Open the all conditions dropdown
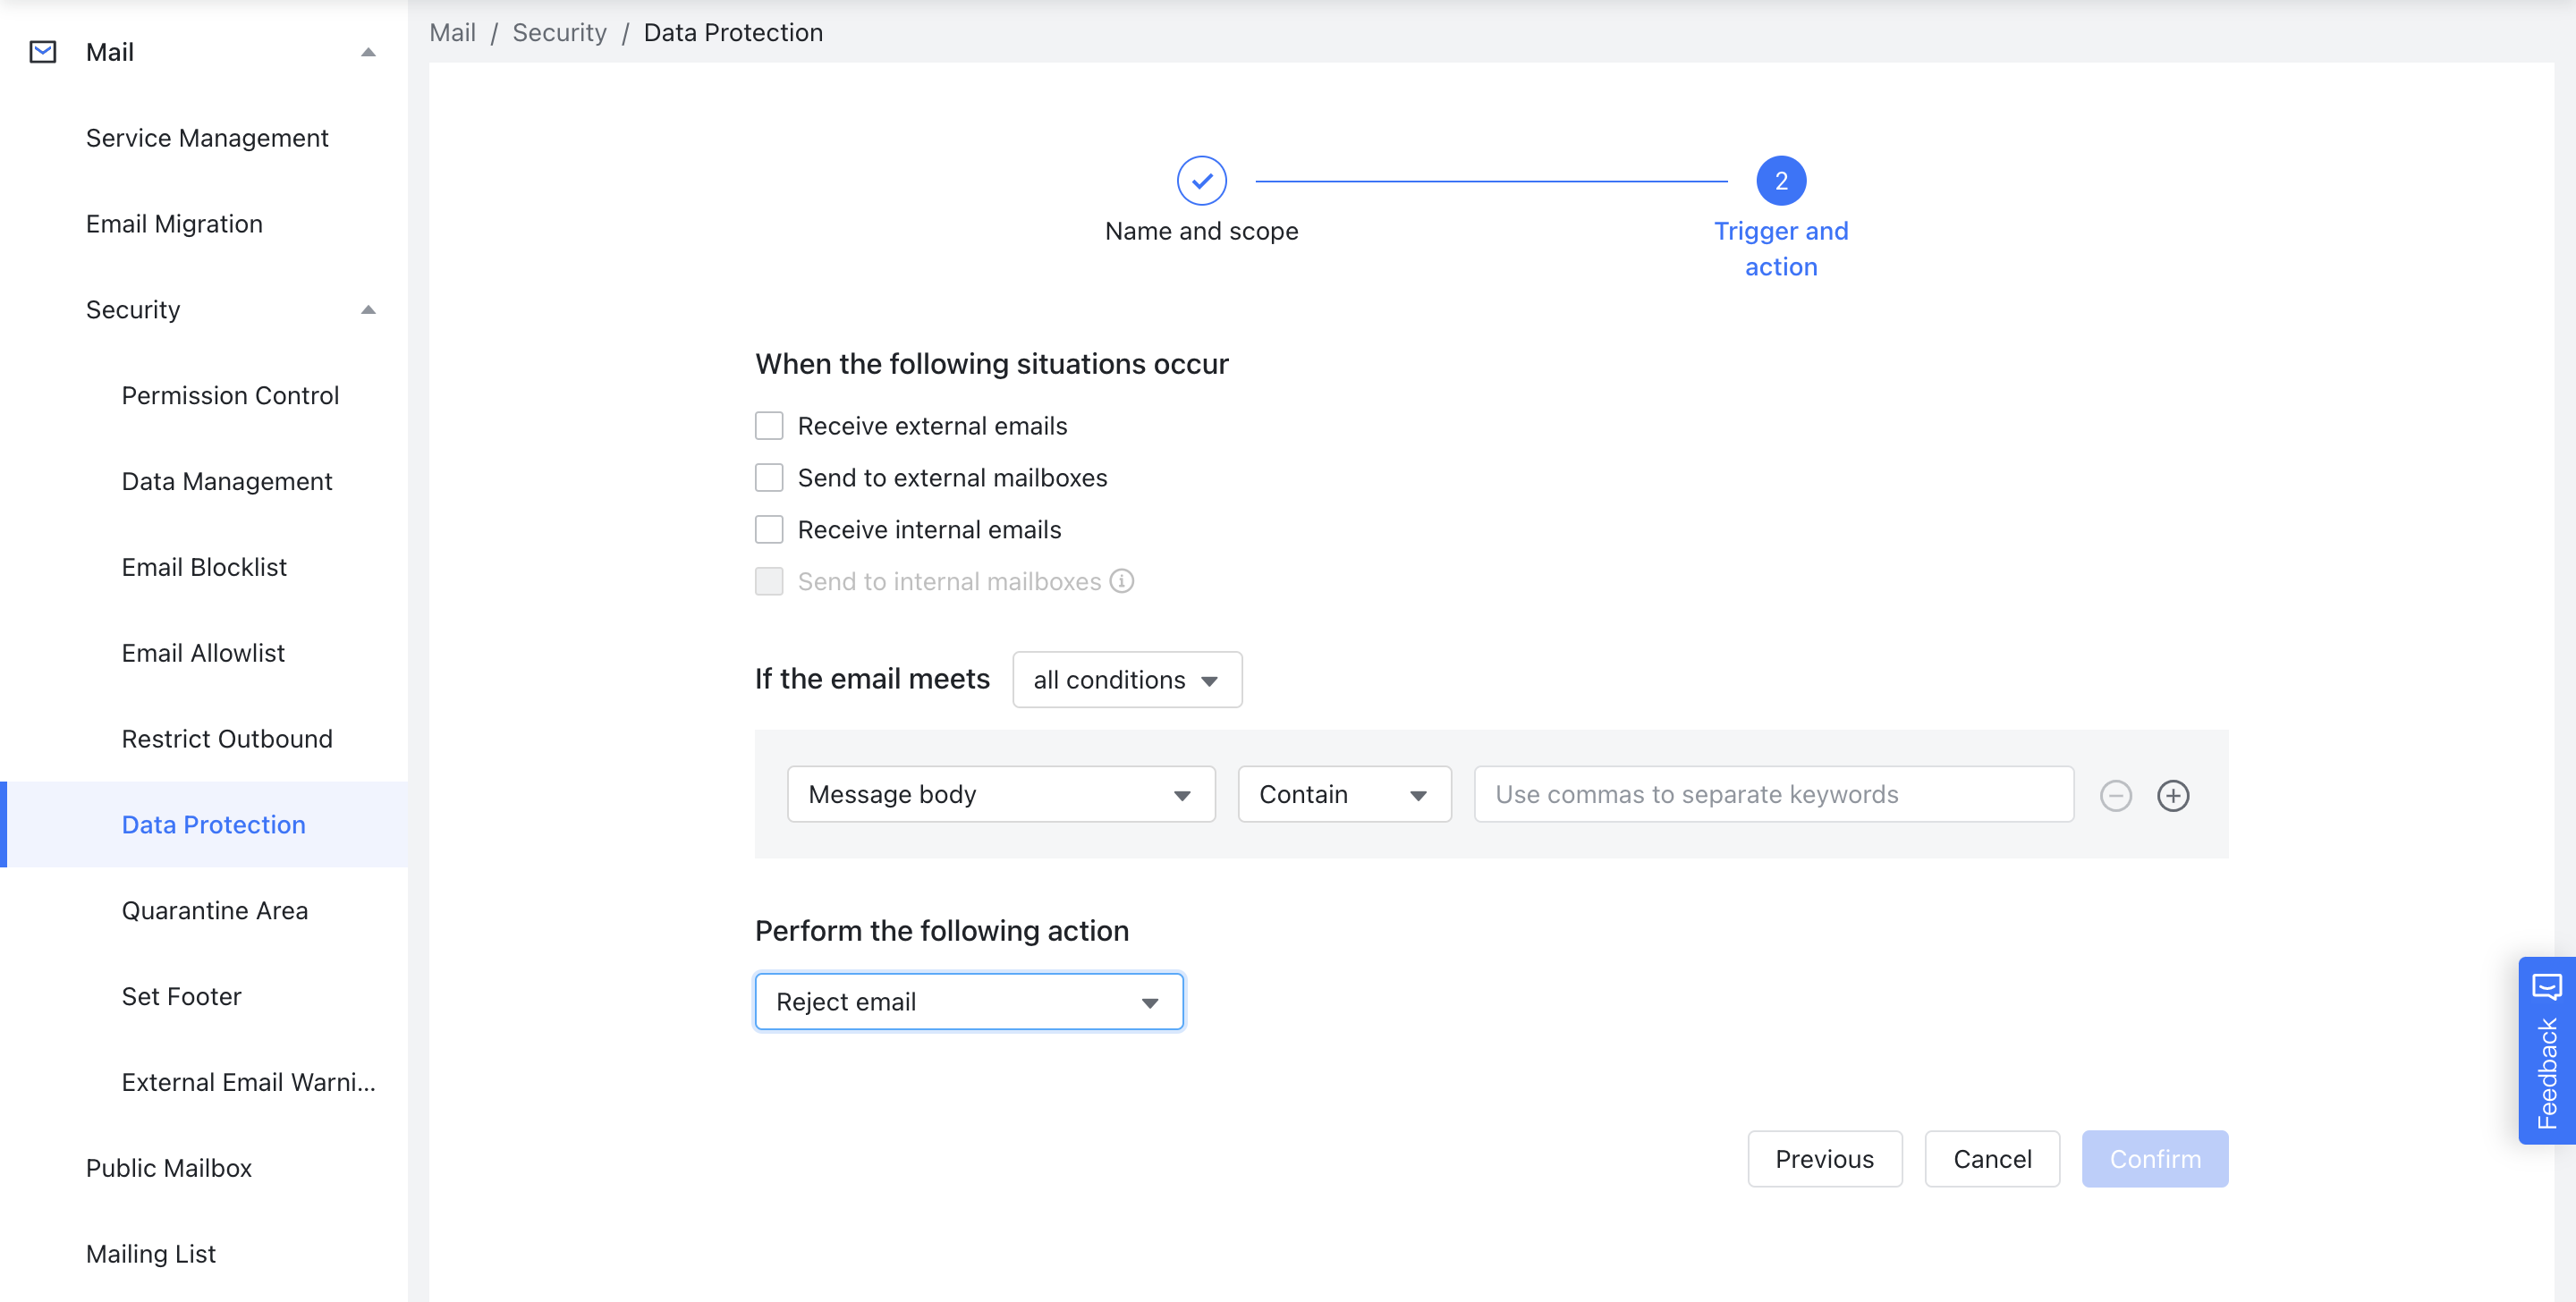The width and height of the screenshot is (2576, 1302). click(1126, 679)
